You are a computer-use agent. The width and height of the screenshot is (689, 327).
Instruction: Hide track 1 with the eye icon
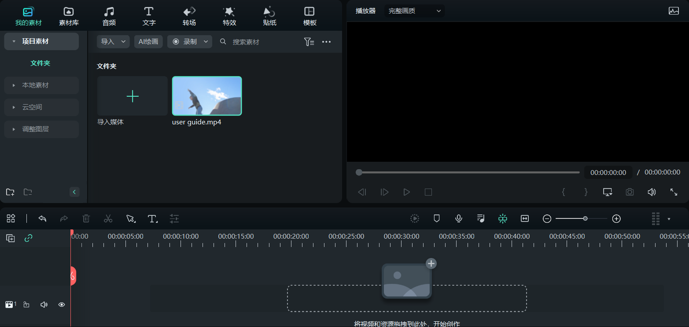coord(62,305)
